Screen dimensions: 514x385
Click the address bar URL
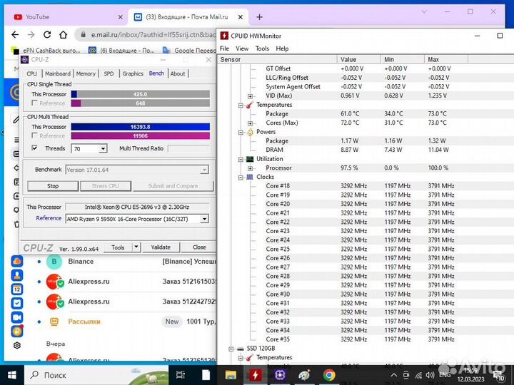pyautogui.click(x=153, y=34)
